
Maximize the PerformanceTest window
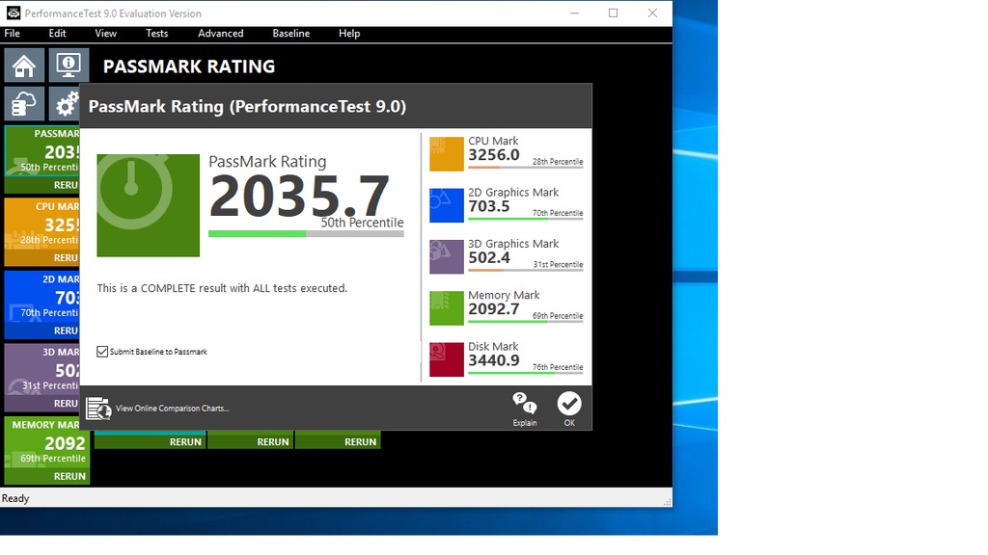(x=613, y=13)
